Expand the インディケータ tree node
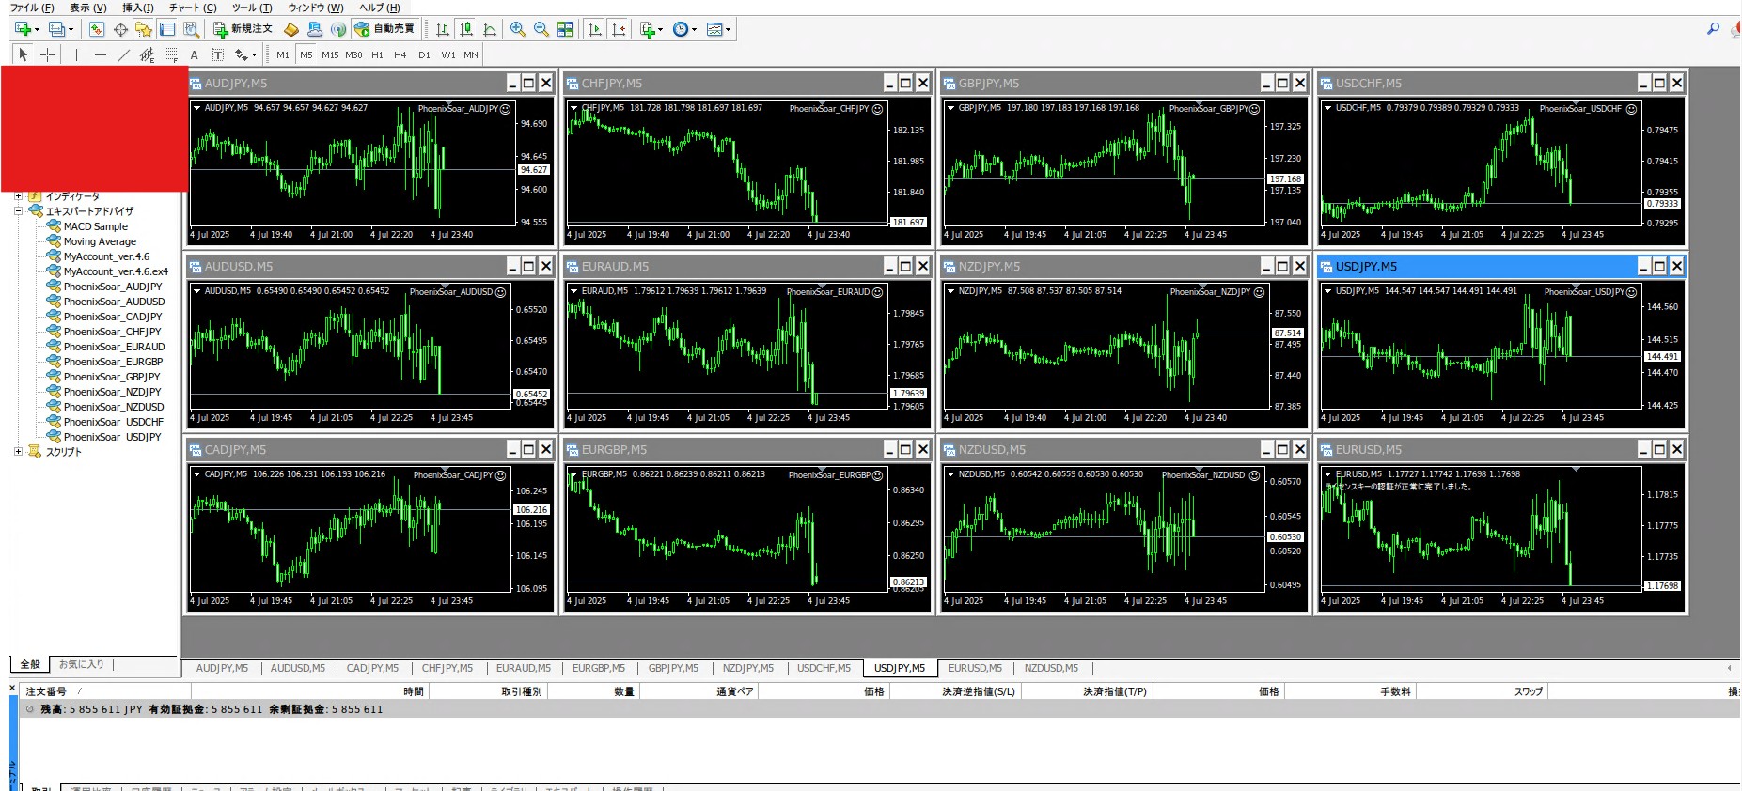The height and width of the screenshot is (791, 1742). pyautogui.click(x=18, y=196)
